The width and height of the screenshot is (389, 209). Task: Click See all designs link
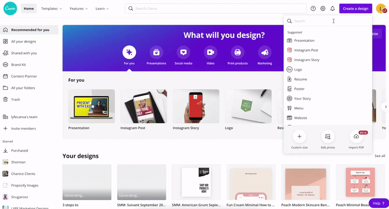380,156
